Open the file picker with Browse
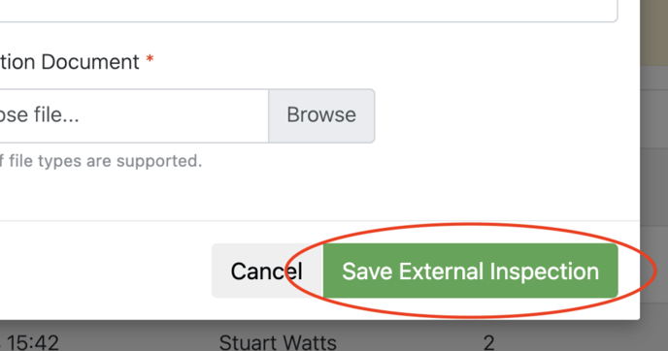 [321, 115]
